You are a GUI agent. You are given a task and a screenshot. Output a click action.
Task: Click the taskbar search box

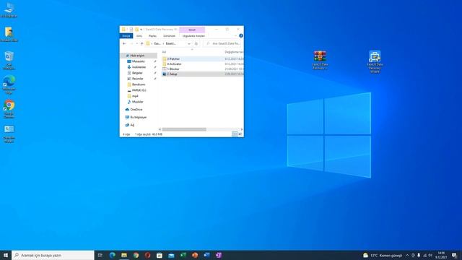[x=53, y=255]
